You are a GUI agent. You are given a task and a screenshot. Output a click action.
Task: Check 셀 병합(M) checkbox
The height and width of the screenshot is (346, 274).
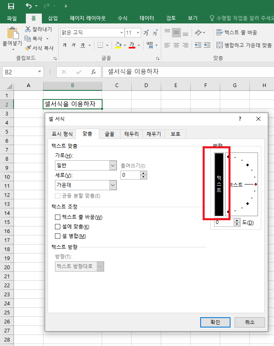tap(57, 236)
